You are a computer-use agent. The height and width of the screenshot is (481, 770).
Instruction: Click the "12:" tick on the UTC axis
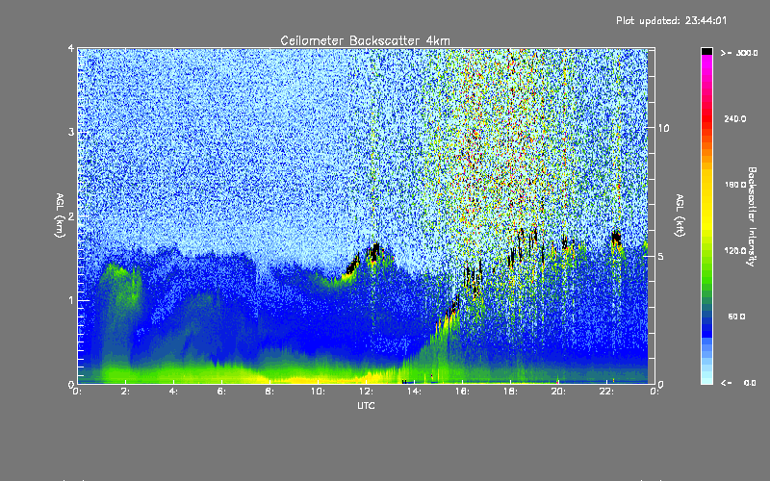tap(366, 392)
